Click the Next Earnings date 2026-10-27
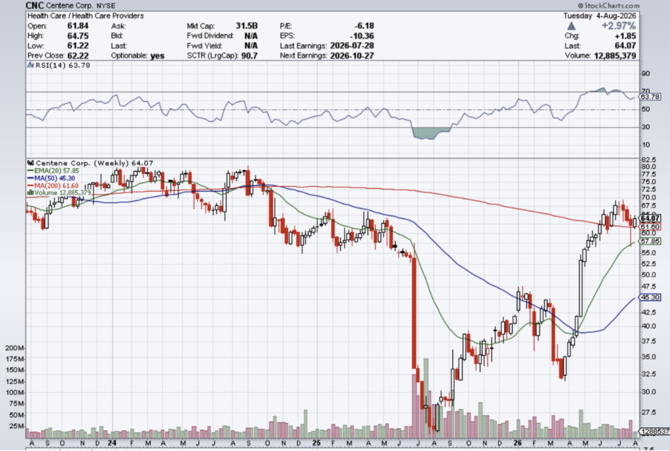The image size is (670, 451). (x=352, y=56)
